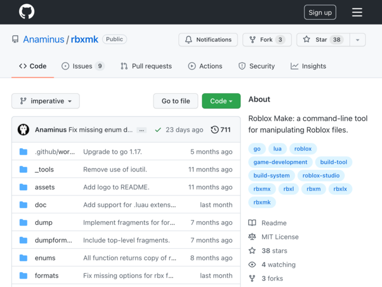
Task: Open the MIT License link
Action: click(273, 237)
